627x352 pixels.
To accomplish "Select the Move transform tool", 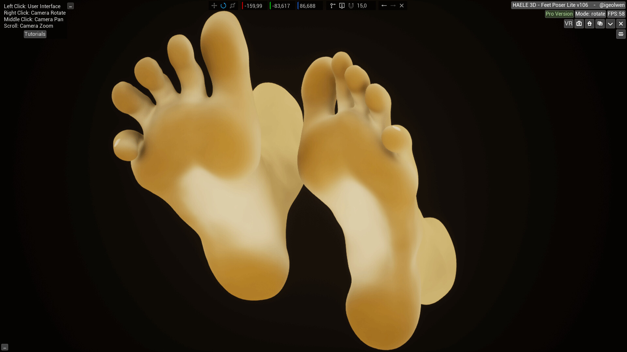I will coord(214,6).
